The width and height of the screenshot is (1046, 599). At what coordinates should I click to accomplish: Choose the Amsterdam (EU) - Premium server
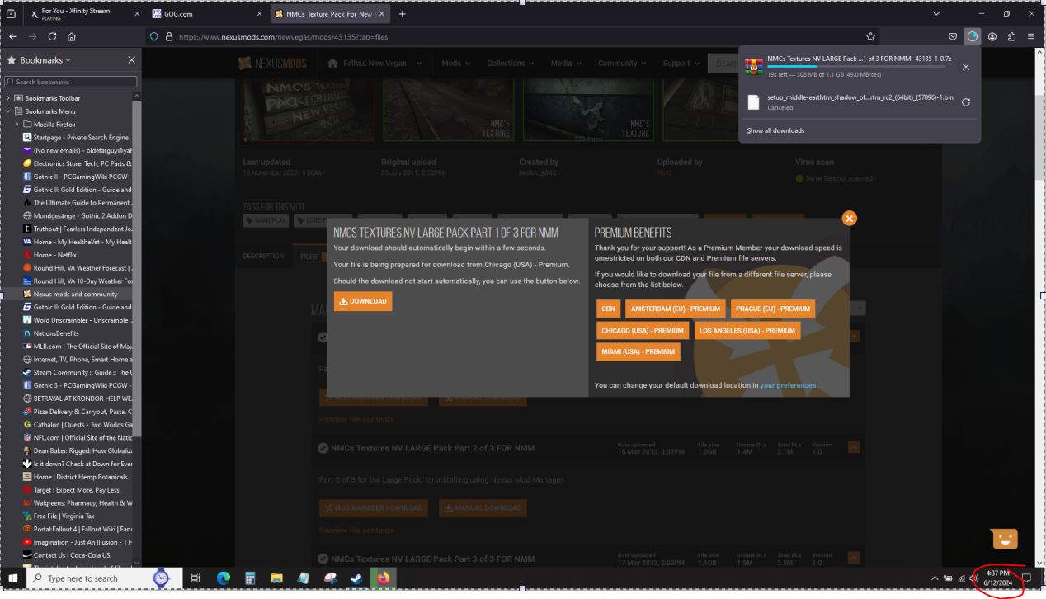(x=676, y=309)
